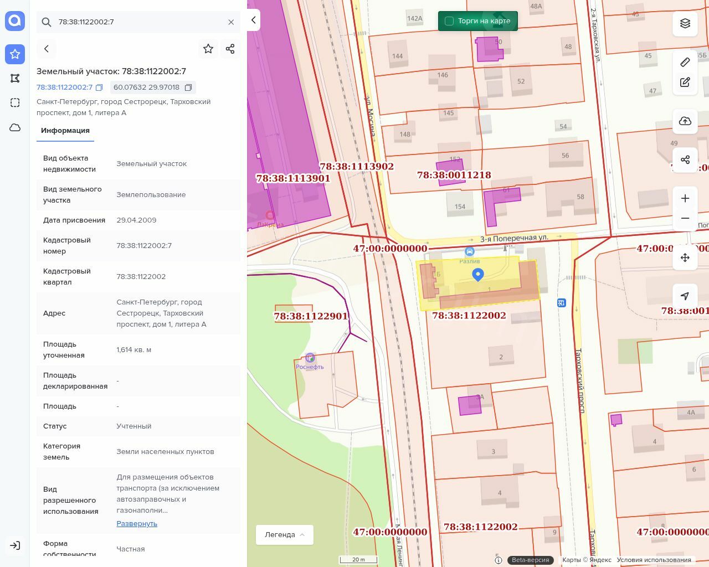Viewport: 709px width, 567px height.
Task: Expand permitted use text via Развернуть
Action: [137, 523]
